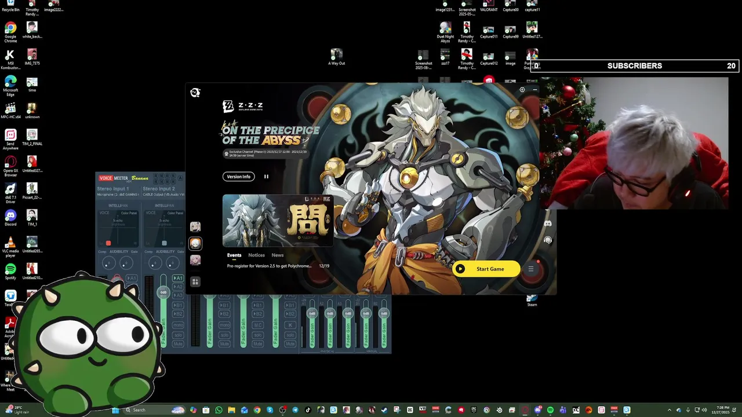742x417 pixels.
Task: Select MSI Kombustor desktop shortcut
Action: click(x=10, y=60)
